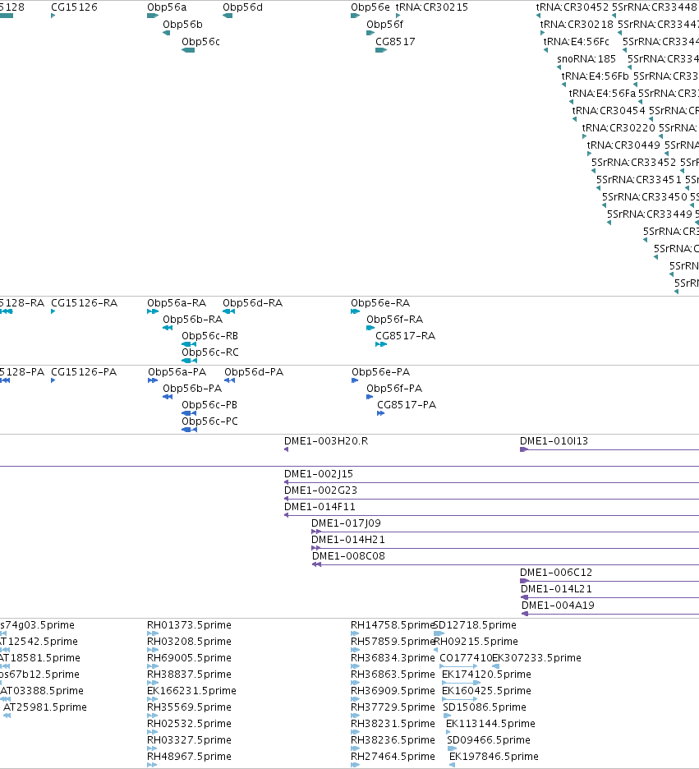Click the Obp56a gene label
Image resolution: width=699 pixels, height=769 pixels.
[x=167, y=7]
